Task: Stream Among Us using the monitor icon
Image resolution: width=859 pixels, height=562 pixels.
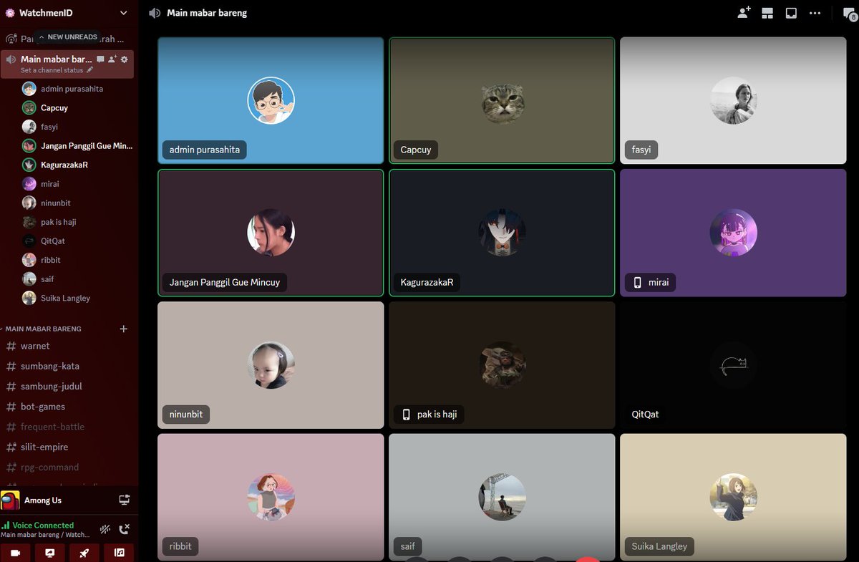Action: [x=124, y=500]
